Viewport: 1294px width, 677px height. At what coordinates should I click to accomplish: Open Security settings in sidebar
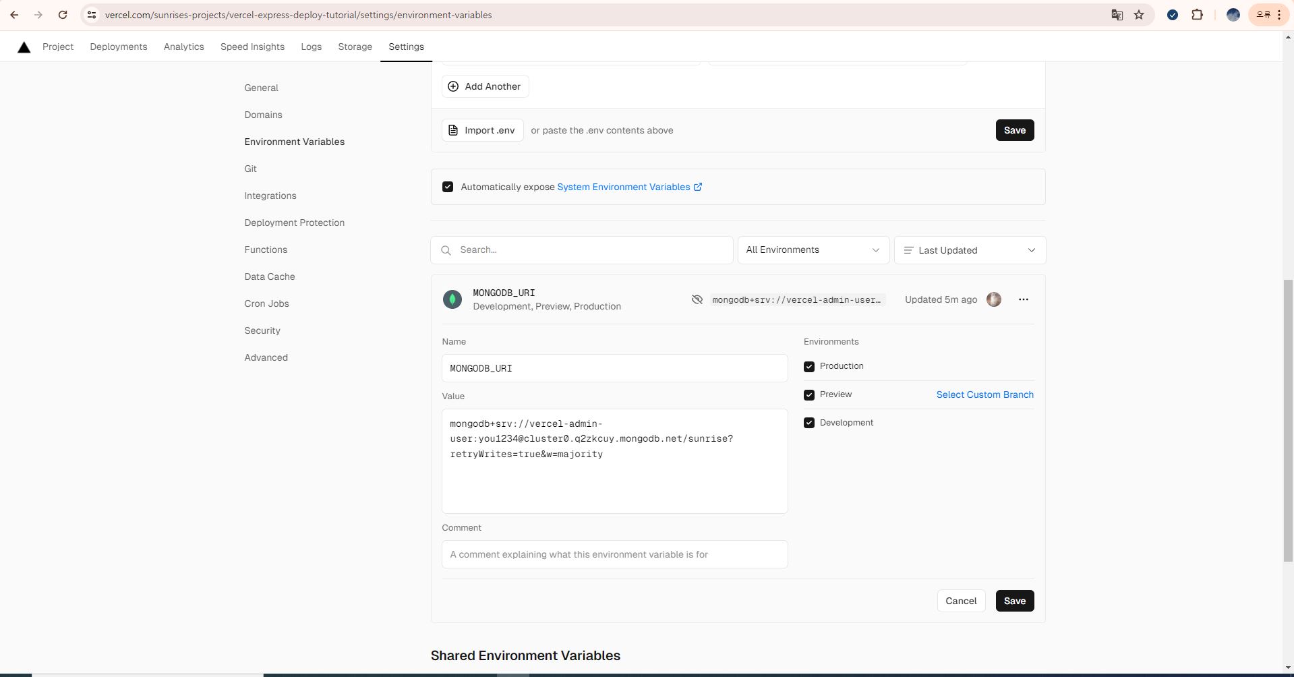(262, 330)
